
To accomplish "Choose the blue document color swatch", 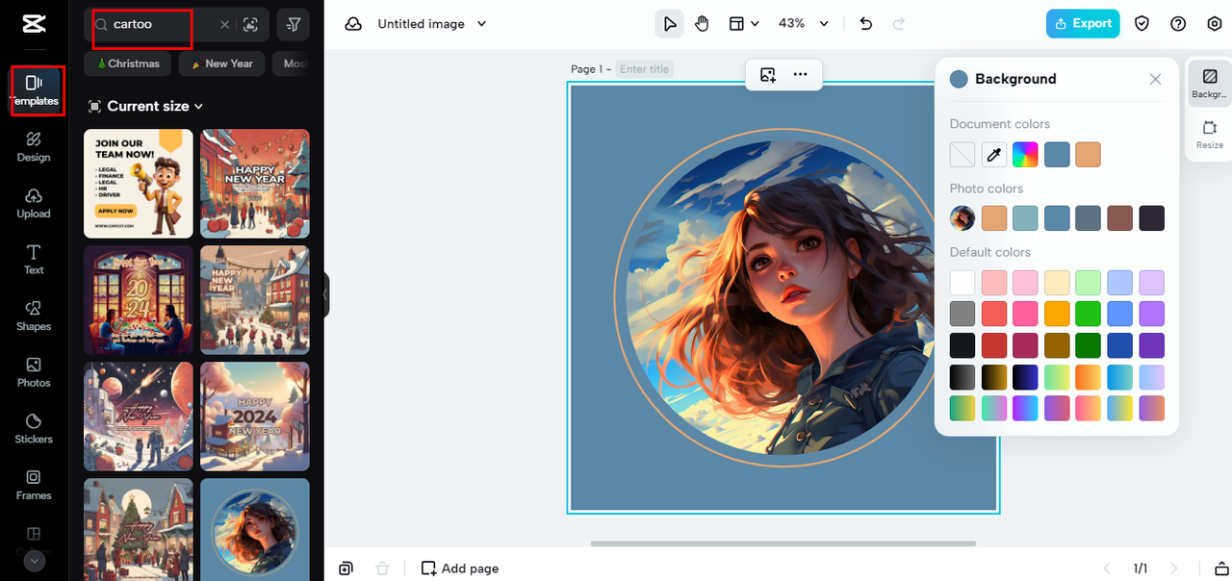I will pos(1057,155).
